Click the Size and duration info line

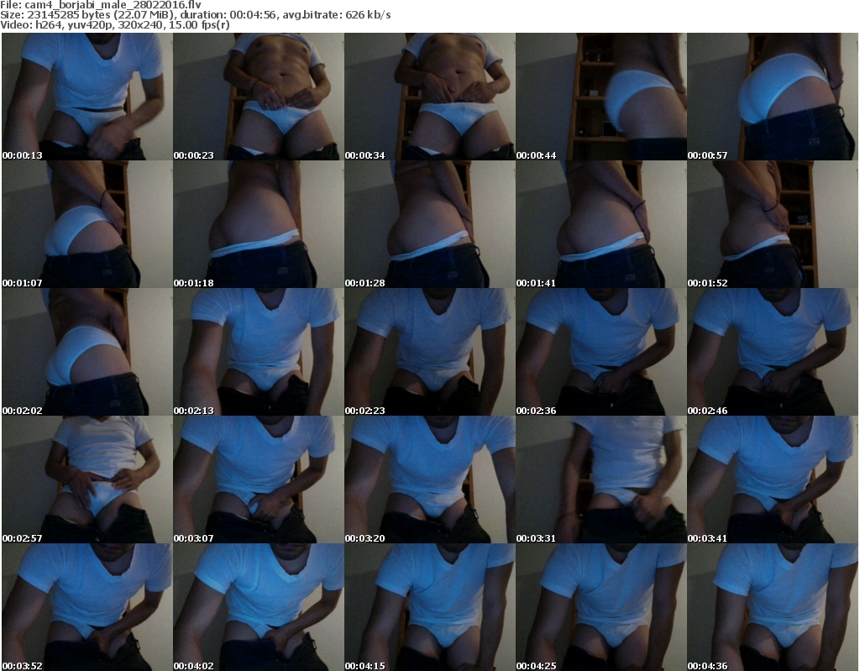(x=195, y=15)
